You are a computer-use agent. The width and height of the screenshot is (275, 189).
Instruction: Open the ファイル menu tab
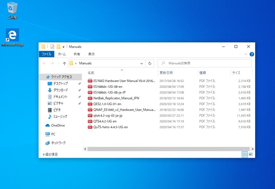(x=46, y=54)
